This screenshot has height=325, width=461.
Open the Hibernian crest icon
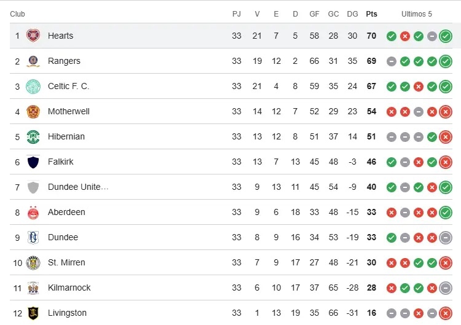pyautogui.click(x=33, y=136)
